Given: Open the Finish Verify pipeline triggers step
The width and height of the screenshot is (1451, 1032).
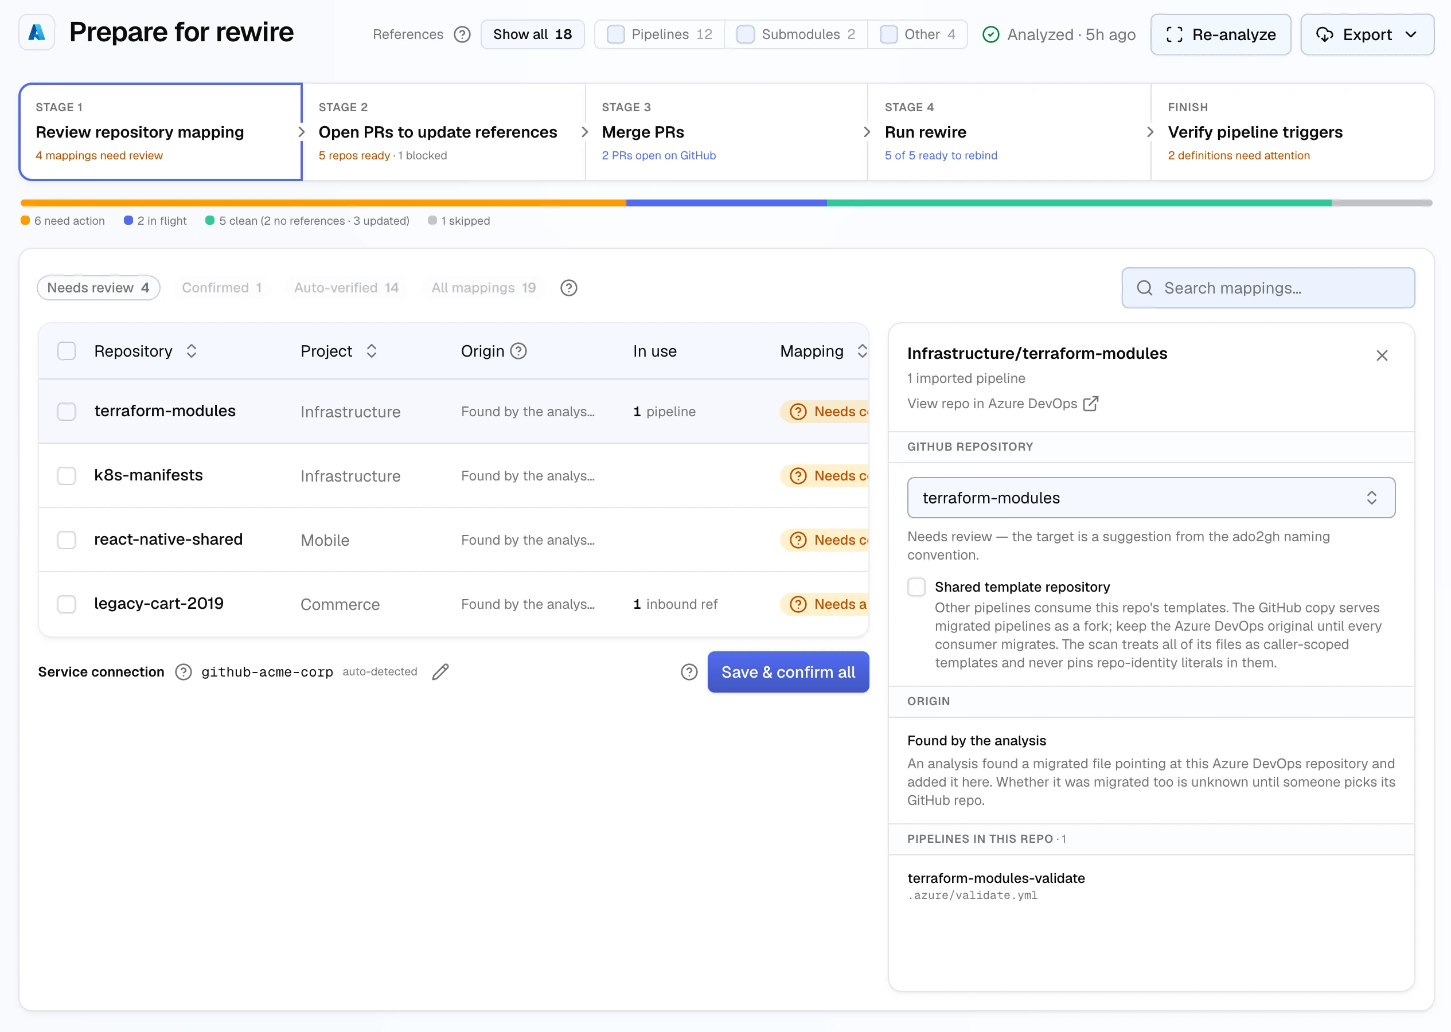Looking at the screenshot, I should point(1292,131).
